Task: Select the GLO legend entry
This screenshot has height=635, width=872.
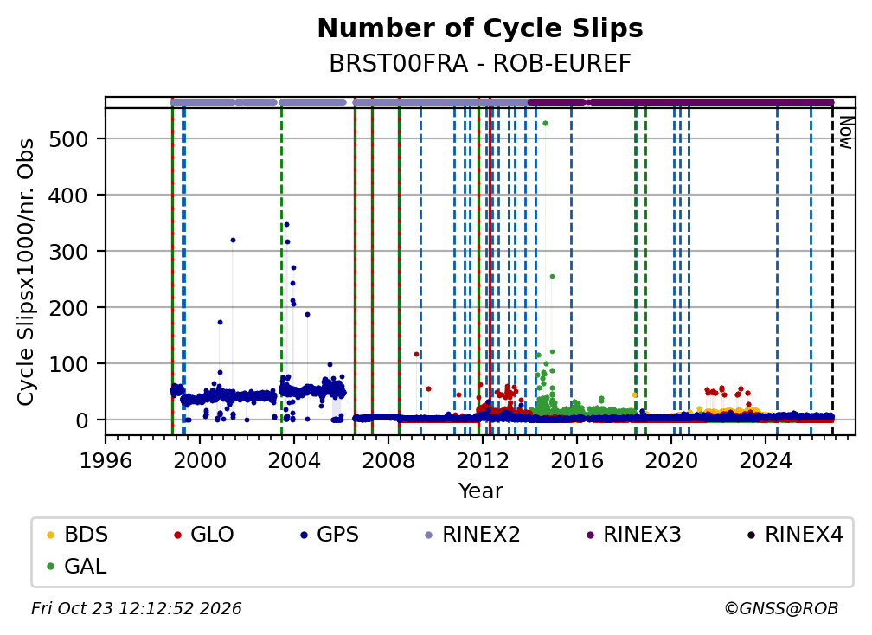Action: point(204,535)
